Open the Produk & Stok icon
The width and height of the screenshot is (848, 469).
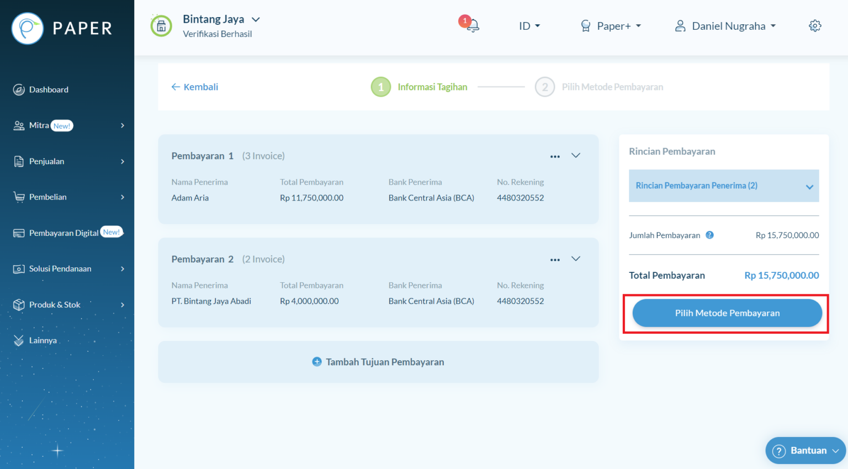click(19, 304)
